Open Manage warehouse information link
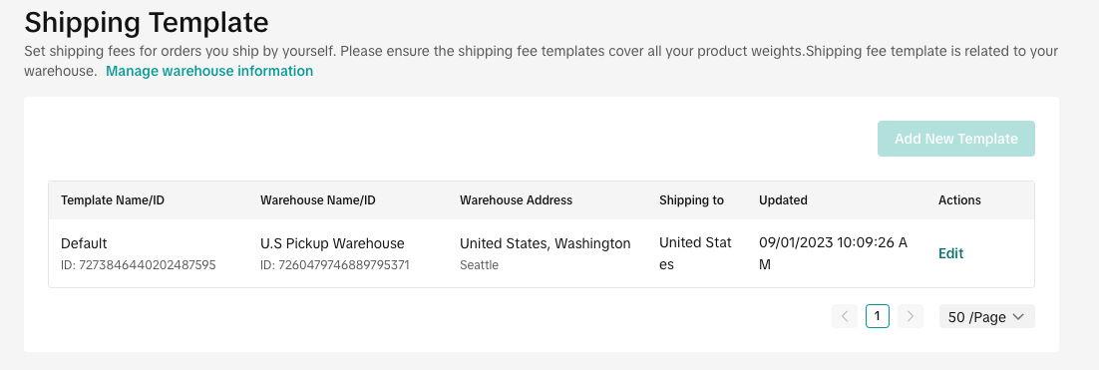Image resolution: width=1099 pixels, height=370 pixels. pos(209,71)
